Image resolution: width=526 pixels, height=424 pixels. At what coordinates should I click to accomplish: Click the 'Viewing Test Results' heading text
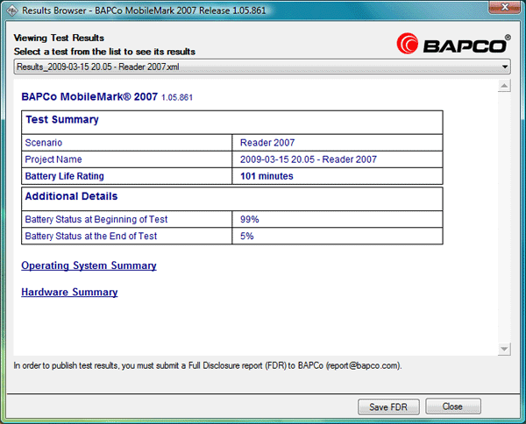(59, 38)
